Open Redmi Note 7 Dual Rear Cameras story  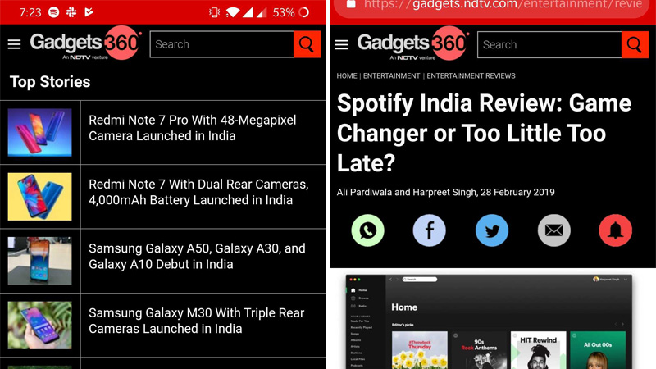coord(198,192)
